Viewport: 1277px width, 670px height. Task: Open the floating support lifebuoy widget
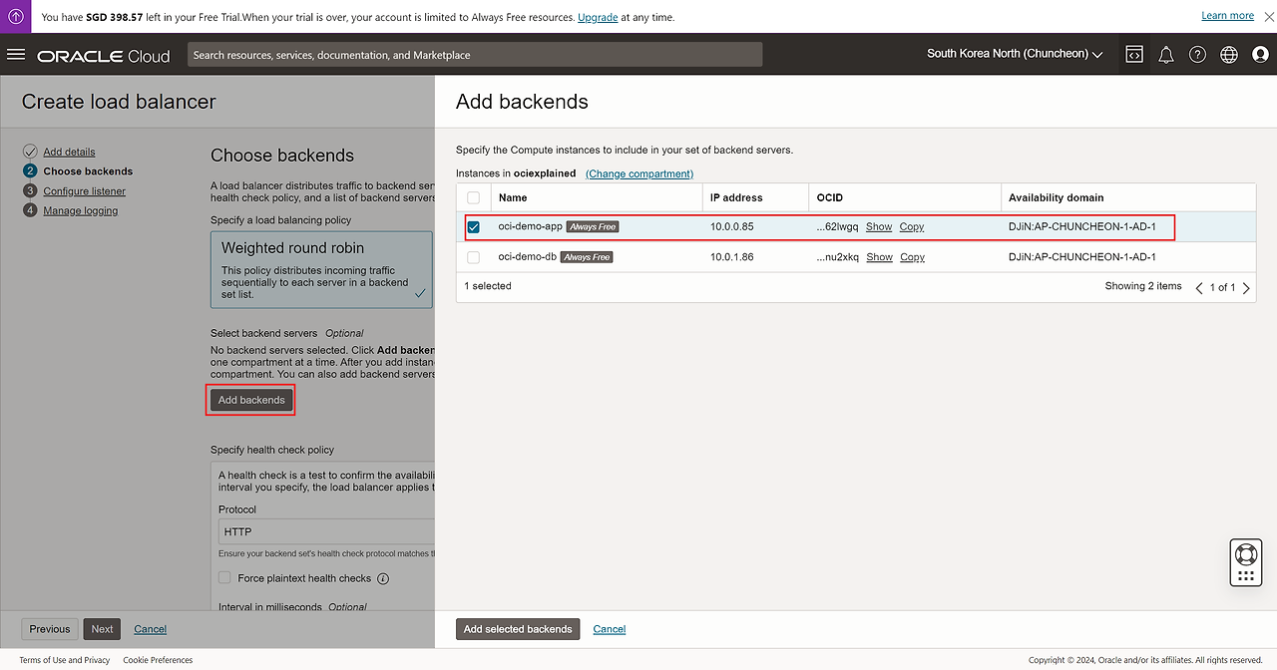(x=1245, y=553)
